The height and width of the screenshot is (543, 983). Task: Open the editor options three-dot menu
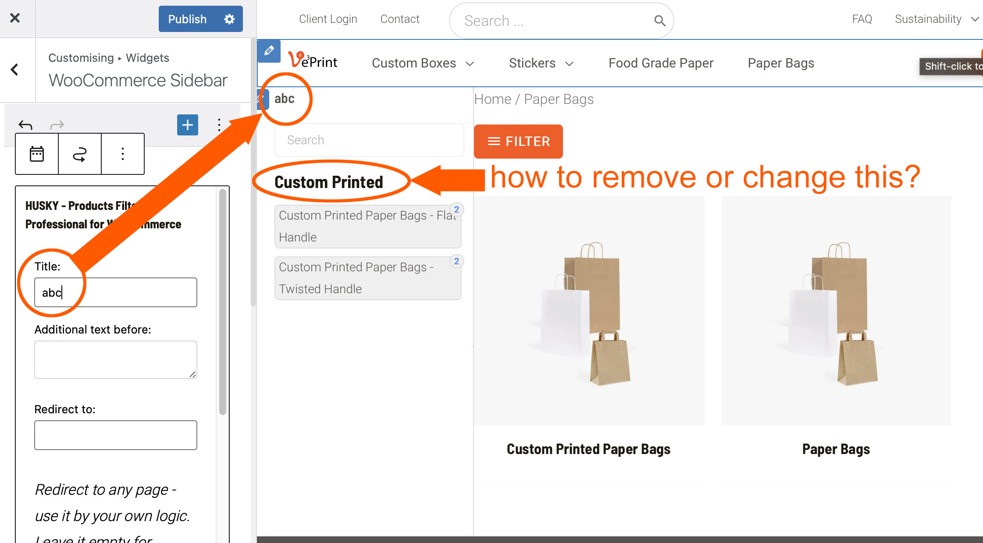(219, 125)
